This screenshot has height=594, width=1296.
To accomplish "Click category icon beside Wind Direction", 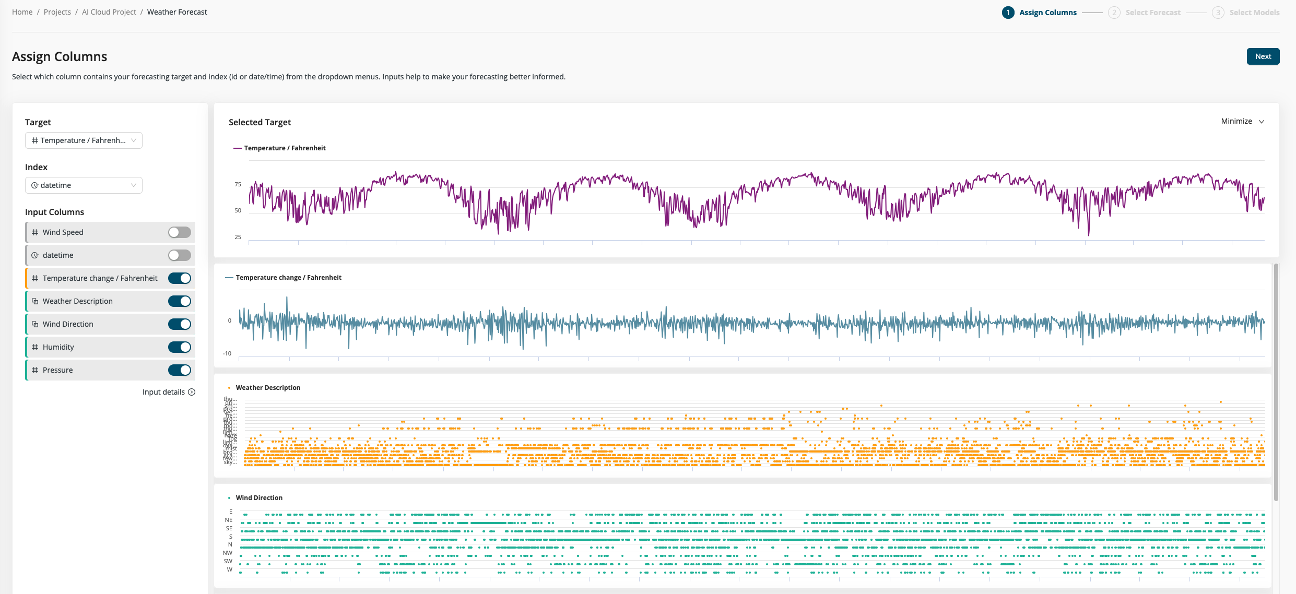I will 35,324.
